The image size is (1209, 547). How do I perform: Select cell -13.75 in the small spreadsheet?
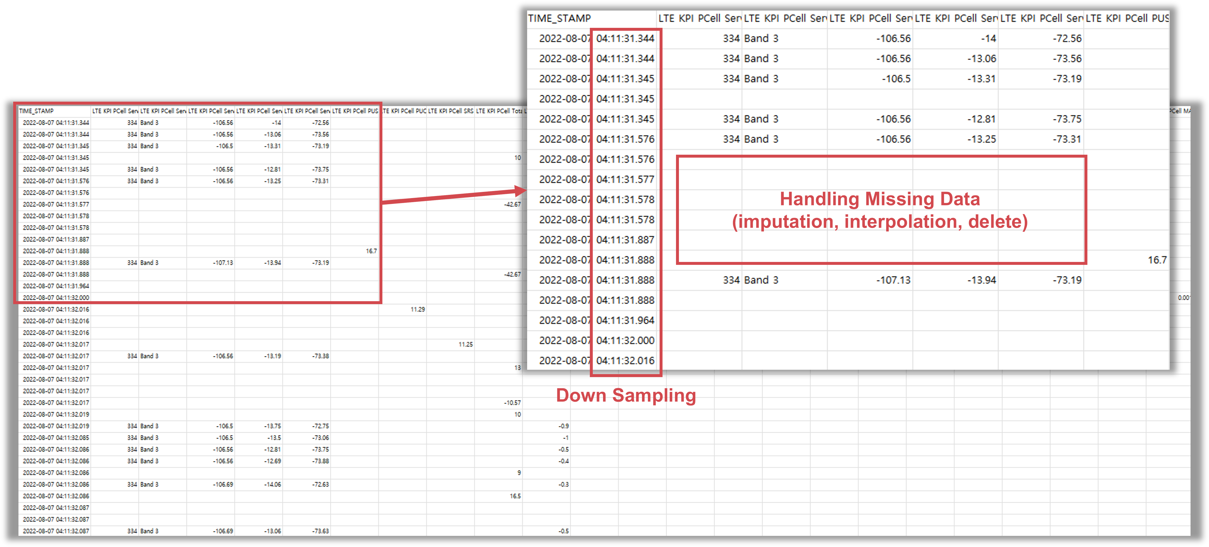[x=272, y=426]
